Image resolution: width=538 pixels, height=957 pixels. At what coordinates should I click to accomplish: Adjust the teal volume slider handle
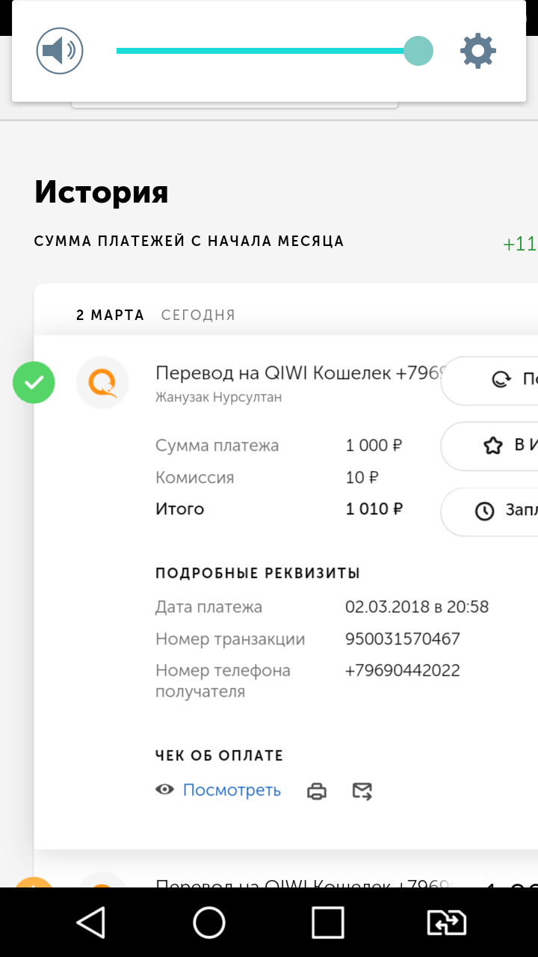point(418,51)
